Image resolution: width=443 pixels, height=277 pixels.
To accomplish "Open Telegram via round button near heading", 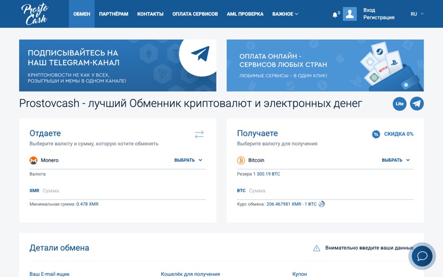I will (417, 104).
